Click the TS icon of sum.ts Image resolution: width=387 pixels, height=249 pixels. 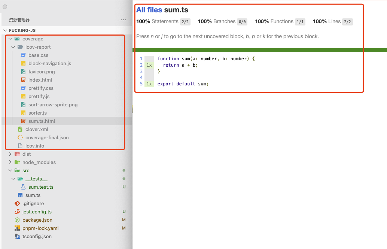pos(20,195)
